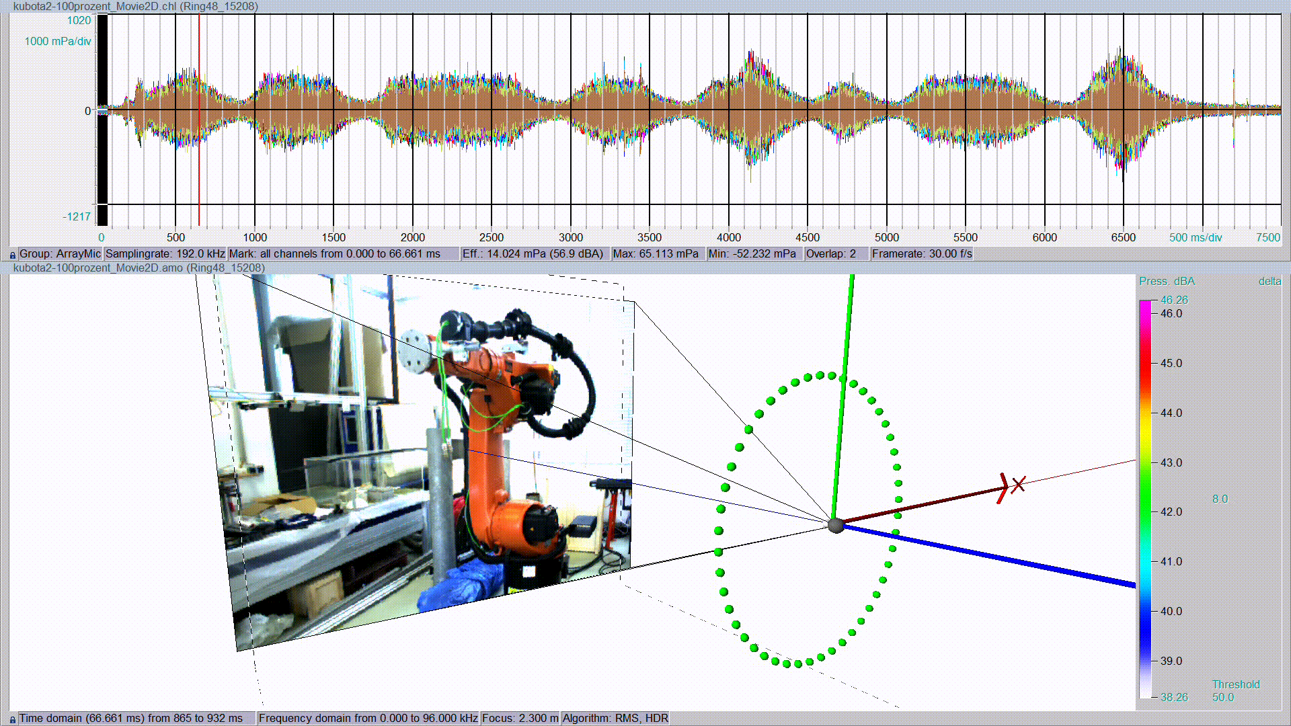Click the Framerate: 30.00 f/s field
Viewport: 1291px width, 726px height.
921,254
